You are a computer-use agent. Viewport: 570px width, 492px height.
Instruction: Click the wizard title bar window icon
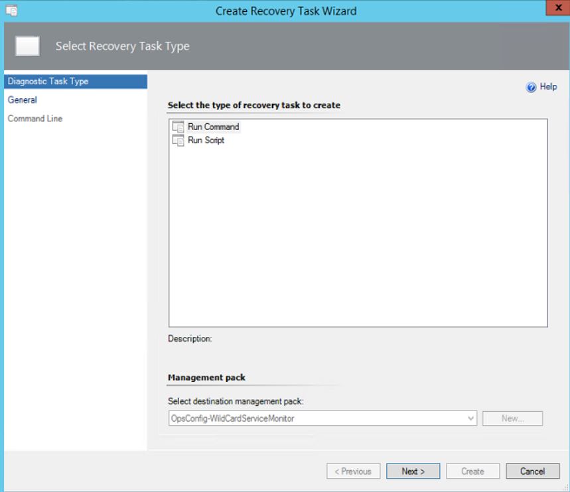pyautogui.click(x=11, y=11)
